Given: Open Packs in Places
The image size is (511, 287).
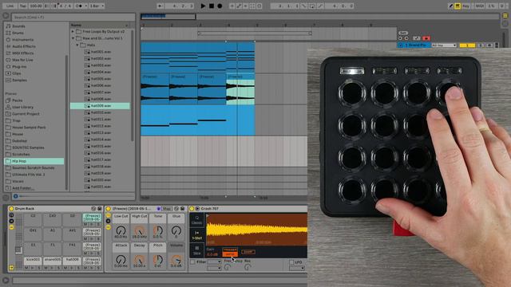Looking at the screenshot, I should (x=18, y=100).
